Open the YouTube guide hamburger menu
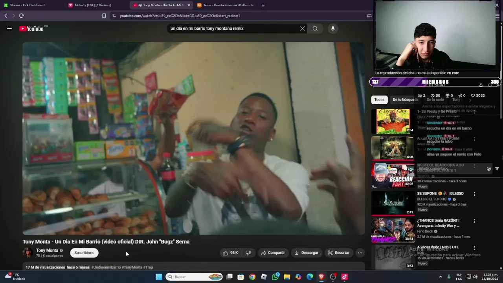Image resolution: width=503 pixels, height=283 pixels. [9, 28]
